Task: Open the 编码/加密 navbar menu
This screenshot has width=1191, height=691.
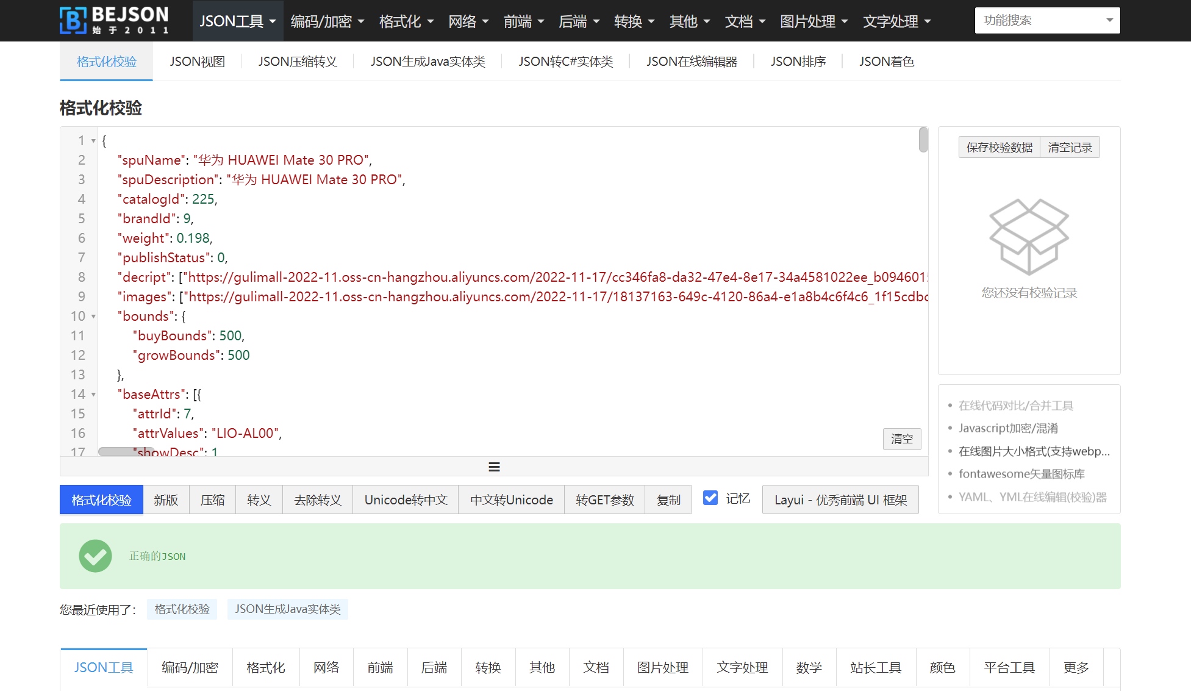Action: click(327, 21)
